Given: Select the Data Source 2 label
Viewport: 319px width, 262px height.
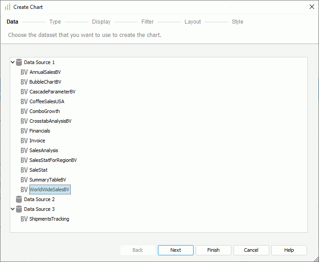Looking at the screenshot, I should click(x=39, y=199).
